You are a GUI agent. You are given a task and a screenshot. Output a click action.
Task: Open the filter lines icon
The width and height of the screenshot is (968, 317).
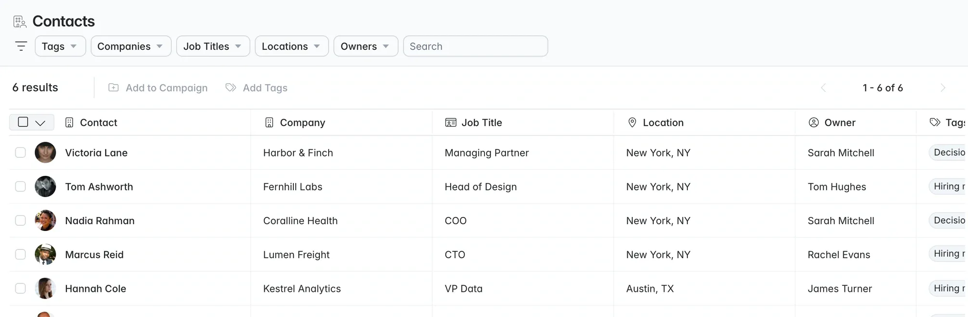click(21, 46)
